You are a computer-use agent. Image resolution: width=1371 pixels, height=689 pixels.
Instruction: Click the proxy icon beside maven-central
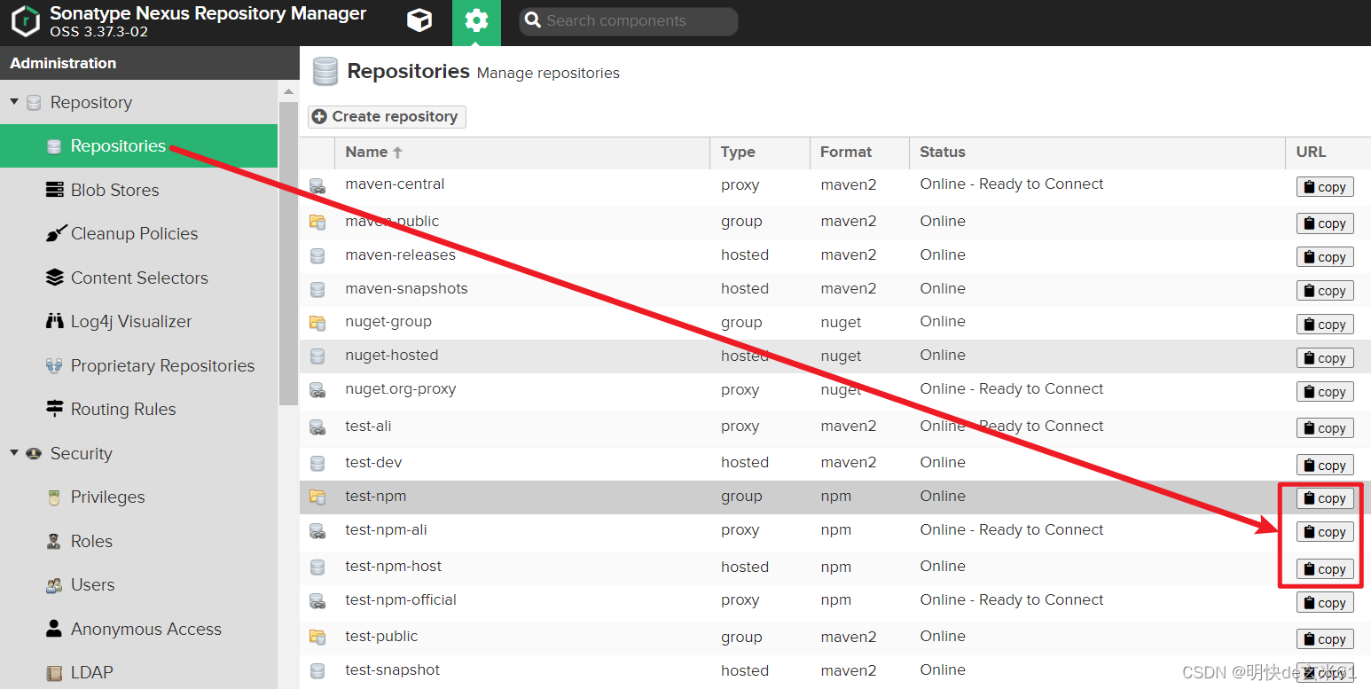click(x=317, y=186)
